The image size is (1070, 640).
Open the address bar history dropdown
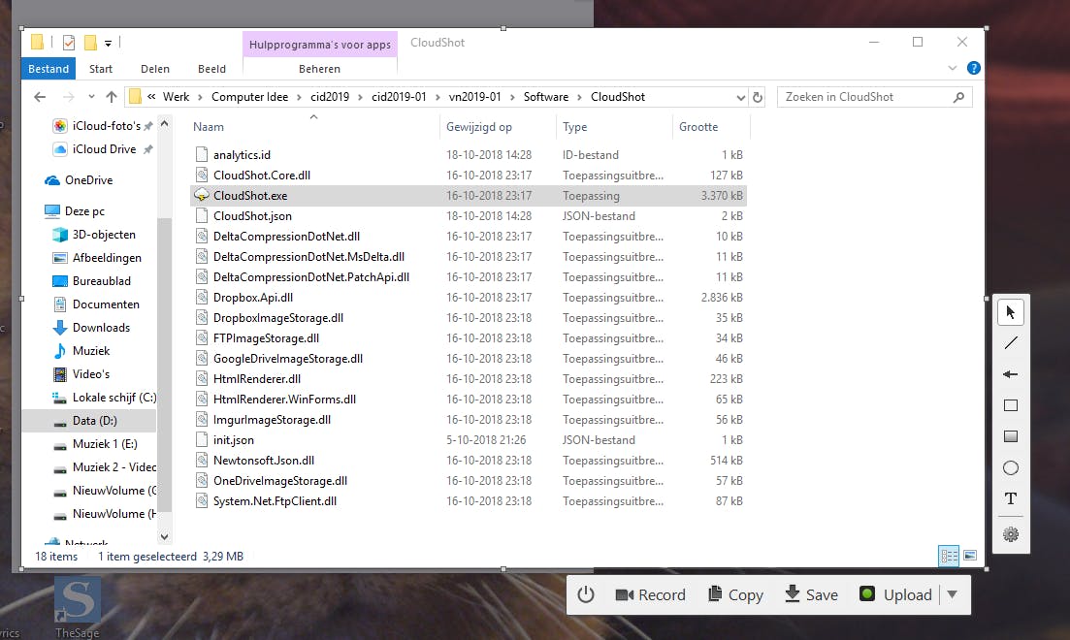point(740,96)
